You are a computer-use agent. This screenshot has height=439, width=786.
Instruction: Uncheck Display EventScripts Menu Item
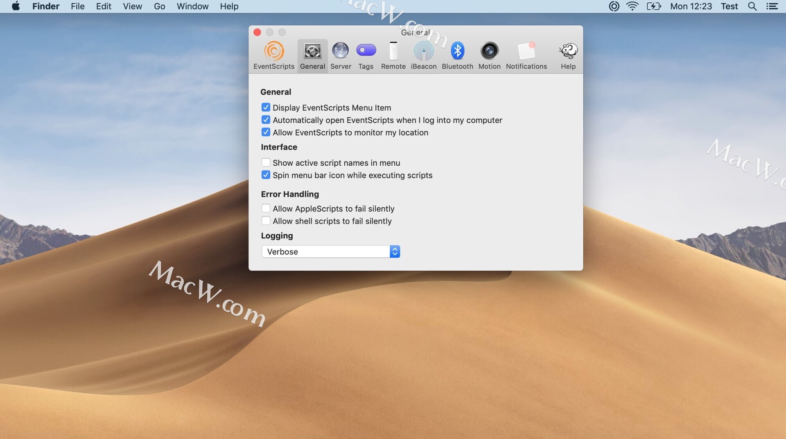point(266,107)
